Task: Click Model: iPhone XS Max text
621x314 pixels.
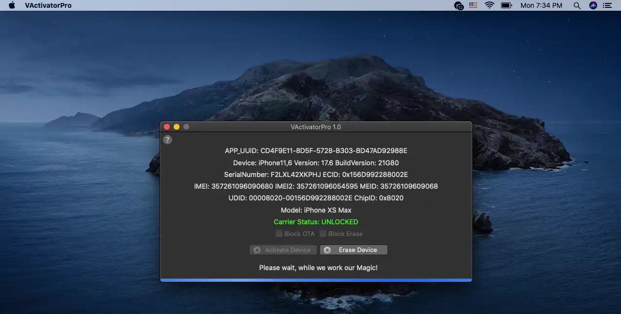Action: coord(316,210)
